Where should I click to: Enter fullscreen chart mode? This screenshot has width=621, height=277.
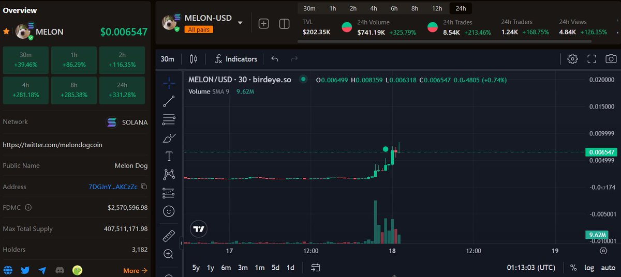592,59
